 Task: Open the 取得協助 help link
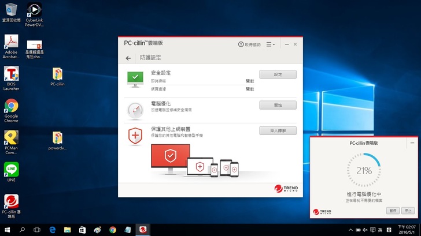click(x=249, y=44)
